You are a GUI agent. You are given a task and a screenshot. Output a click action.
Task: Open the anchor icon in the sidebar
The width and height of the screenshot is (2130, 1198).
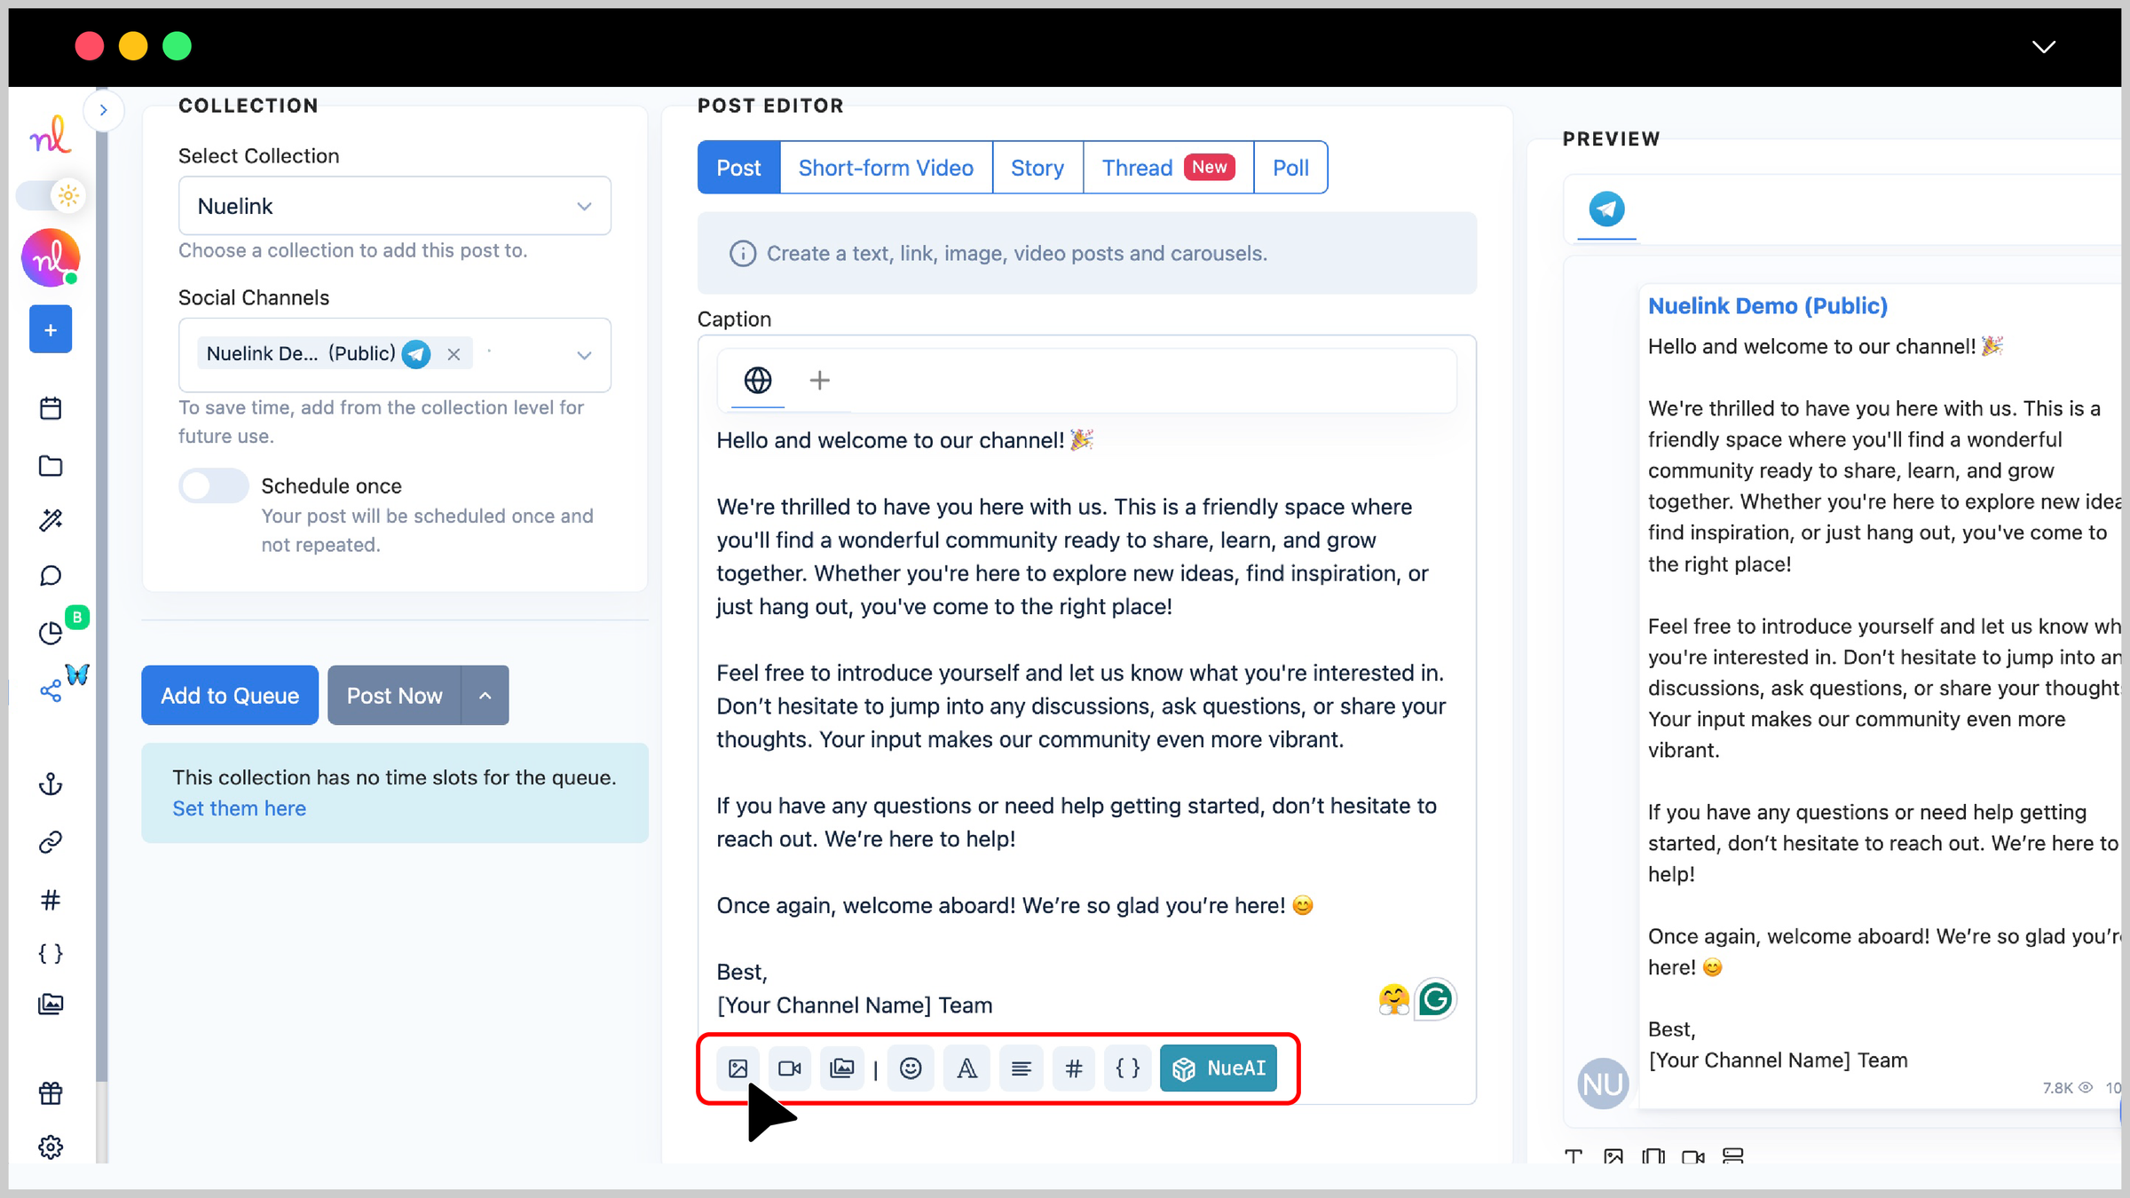pyautogui.click(x=51, y=784)
